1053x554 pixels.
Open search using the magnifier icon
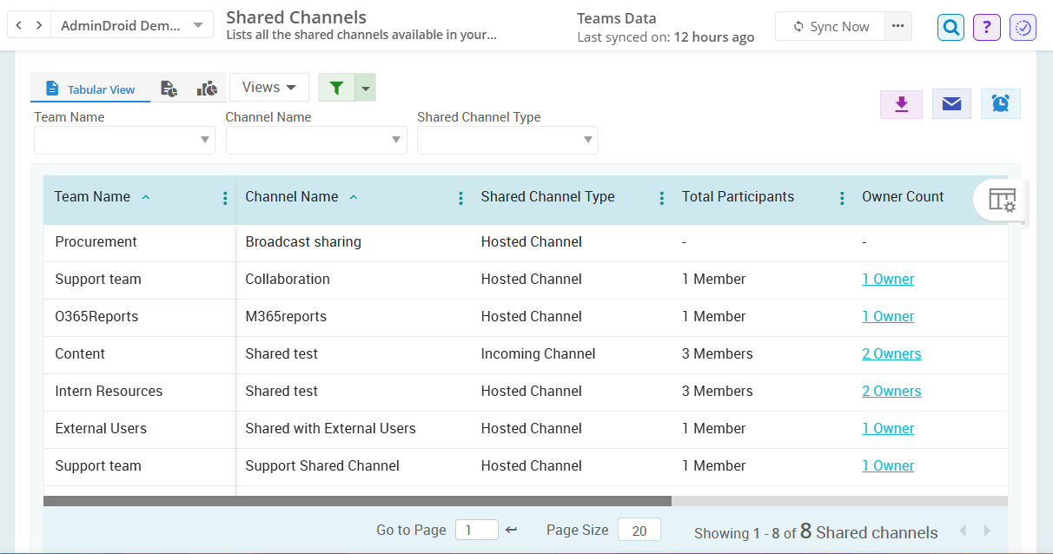coord(950,27)
